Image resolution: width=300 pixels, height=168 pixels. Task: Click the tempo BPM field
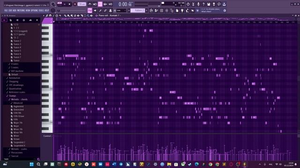[x=82, y=4]
